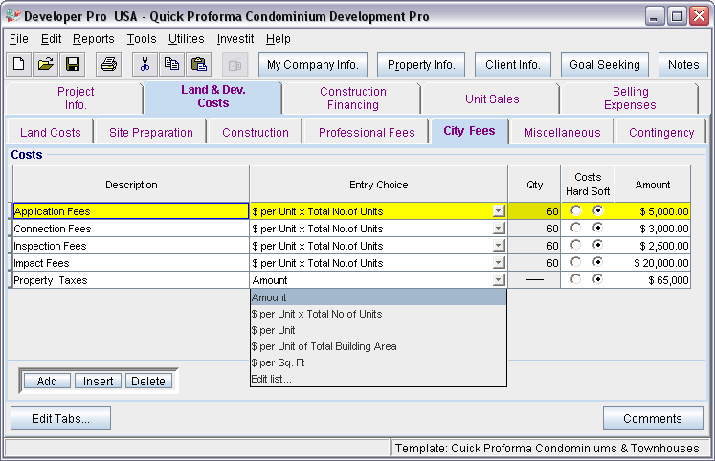Switch to Project Info. tab
The width and height of the screenshot is (715, 461).
click(76, 98)
